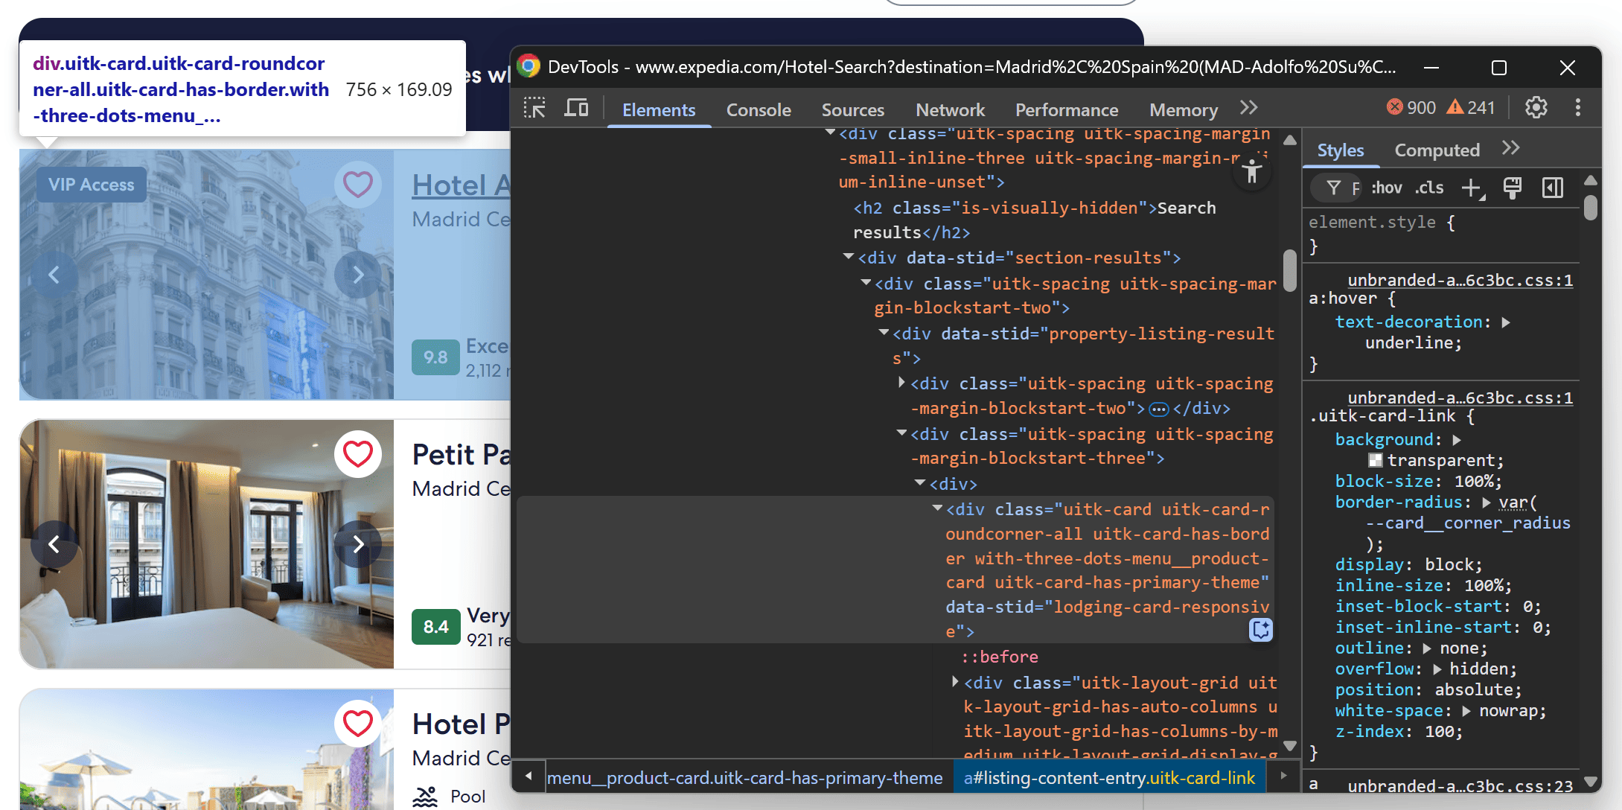Select the inspect element picker tool
The height and width of the screenshot is (810, 1622).
pyautogui.click(x=534, y=108)
